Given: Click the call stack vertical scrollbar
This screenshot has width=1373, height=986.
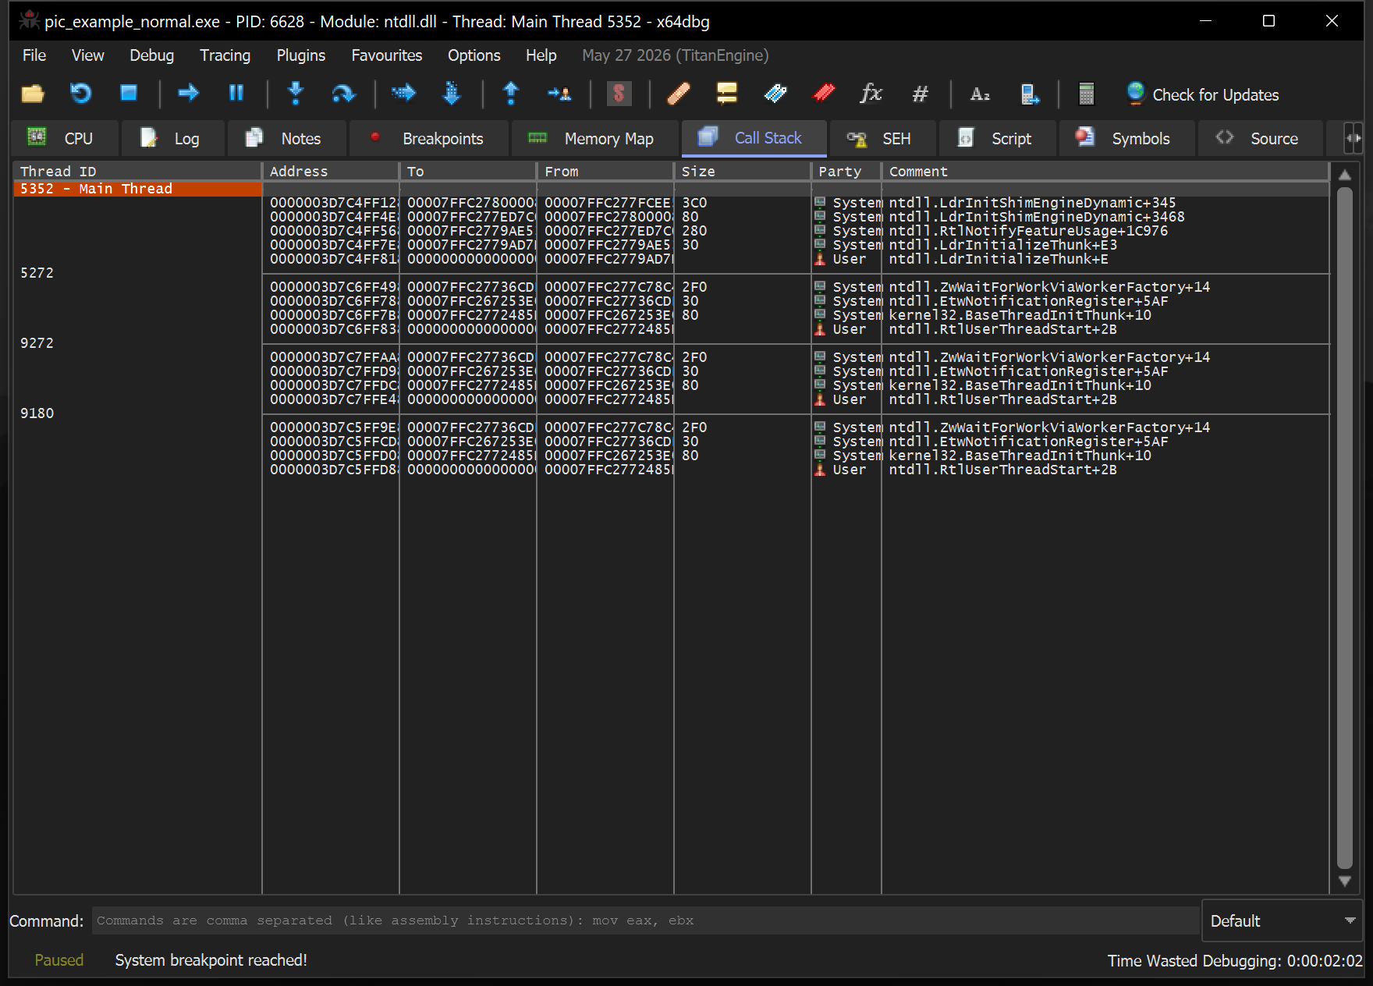Looking at the screenshot, I should (x=1345, y=528).
